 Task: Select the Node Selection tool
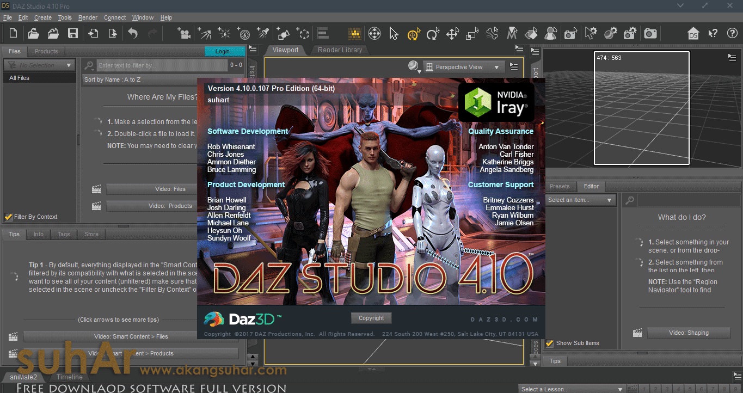(394, 33)
